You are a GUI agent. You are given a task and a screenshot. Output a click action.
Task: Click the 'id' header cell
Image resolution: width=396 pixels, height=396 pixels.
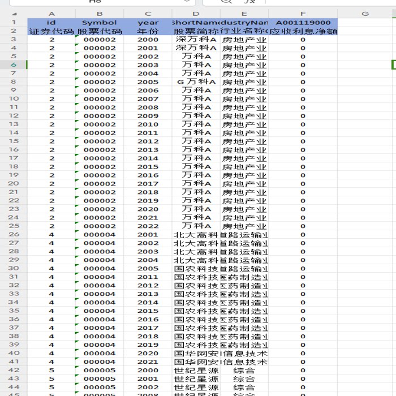pyautogui.click(x=51, y=23)
